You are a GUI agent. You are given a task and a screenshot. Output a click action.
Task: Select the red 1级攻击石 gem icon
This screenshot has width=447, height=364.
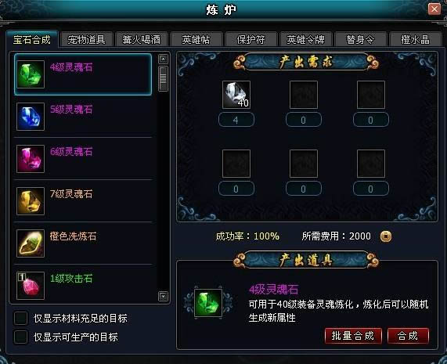(31, 286)
